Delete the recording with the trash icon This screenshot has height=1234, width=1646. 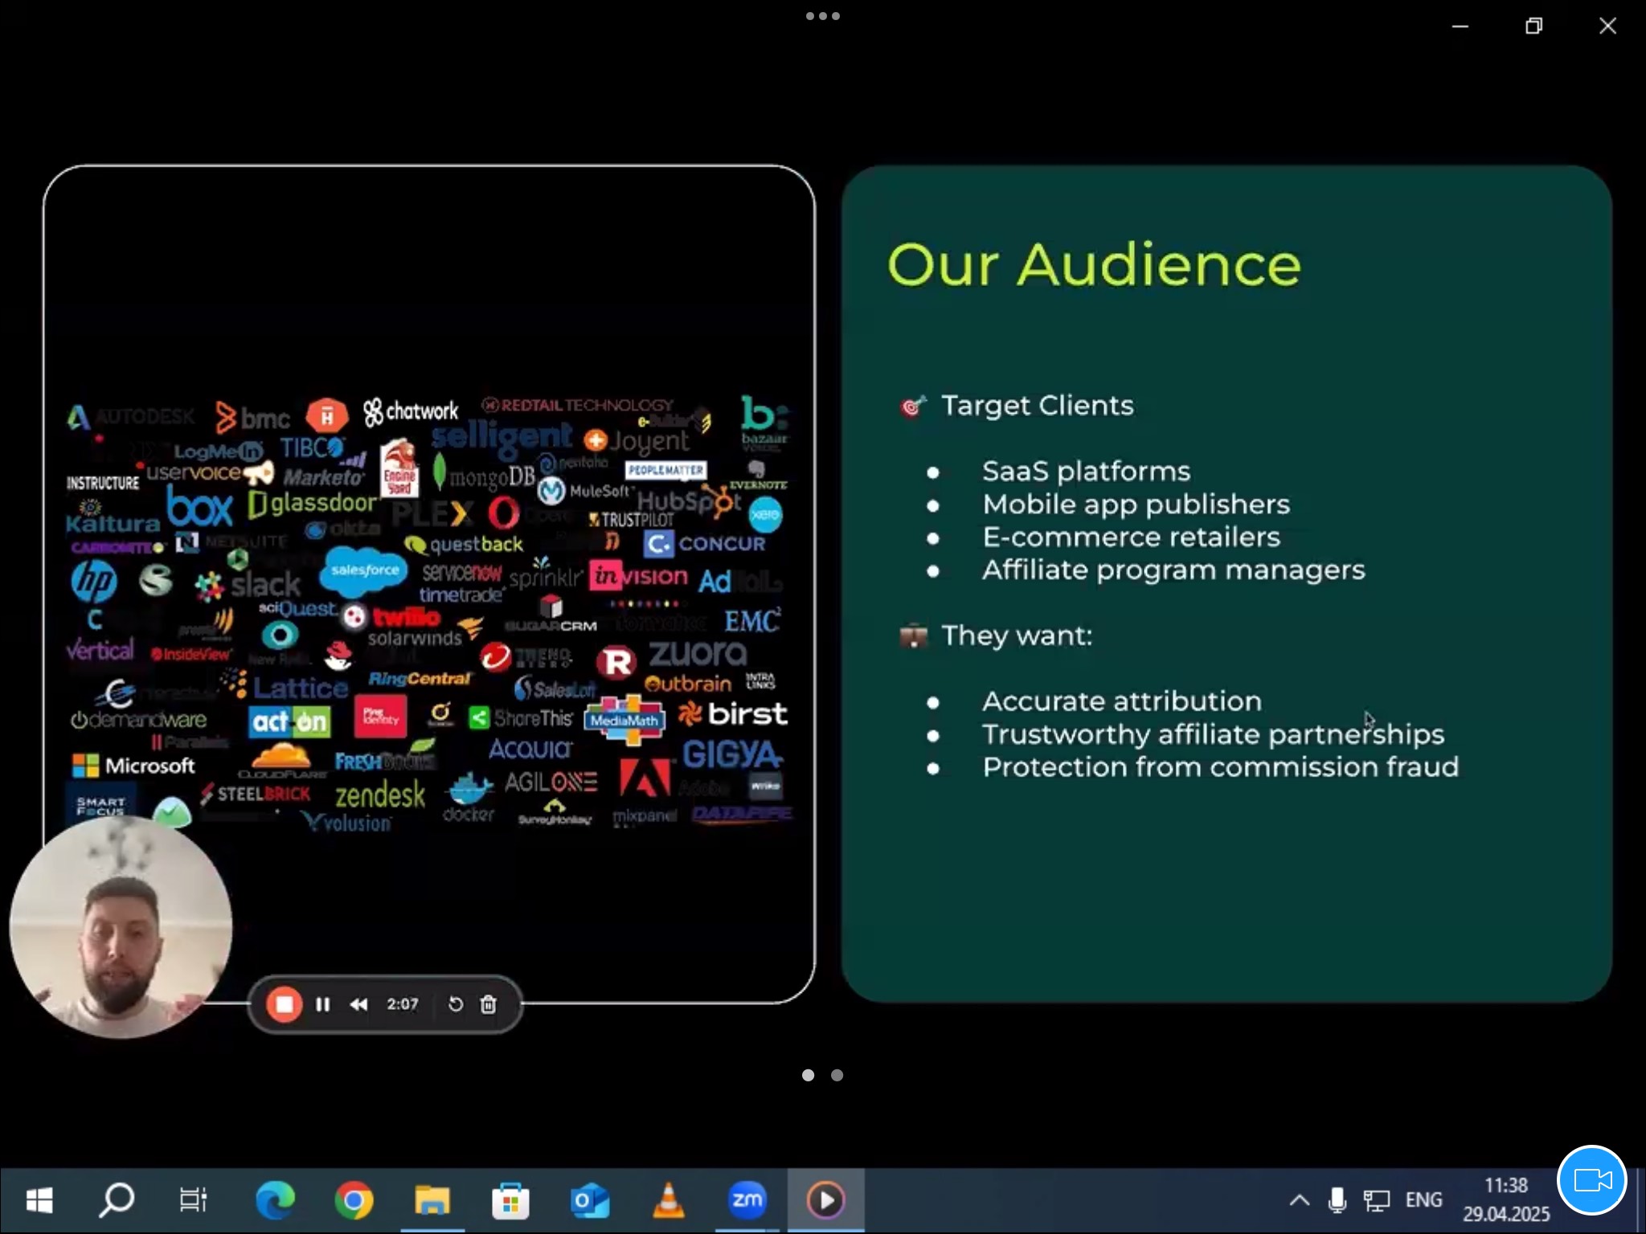488,1004
